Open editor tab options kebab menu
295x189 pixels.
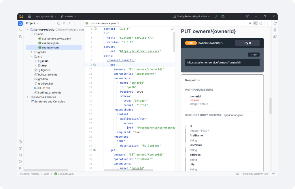point(268,23)
